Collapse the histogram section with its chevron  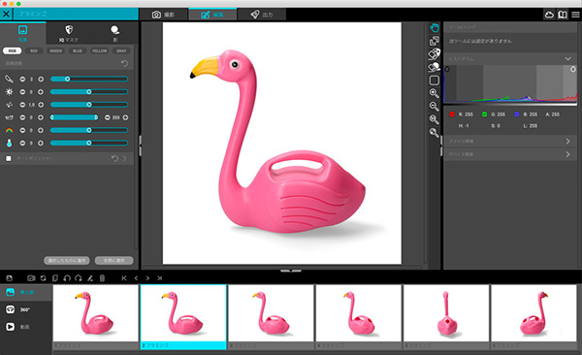(567, 58)
